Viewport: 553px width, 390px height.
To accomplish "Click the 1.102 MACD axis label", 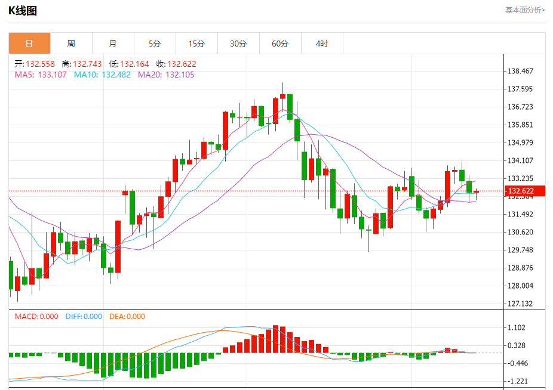I will click(517, 327).
